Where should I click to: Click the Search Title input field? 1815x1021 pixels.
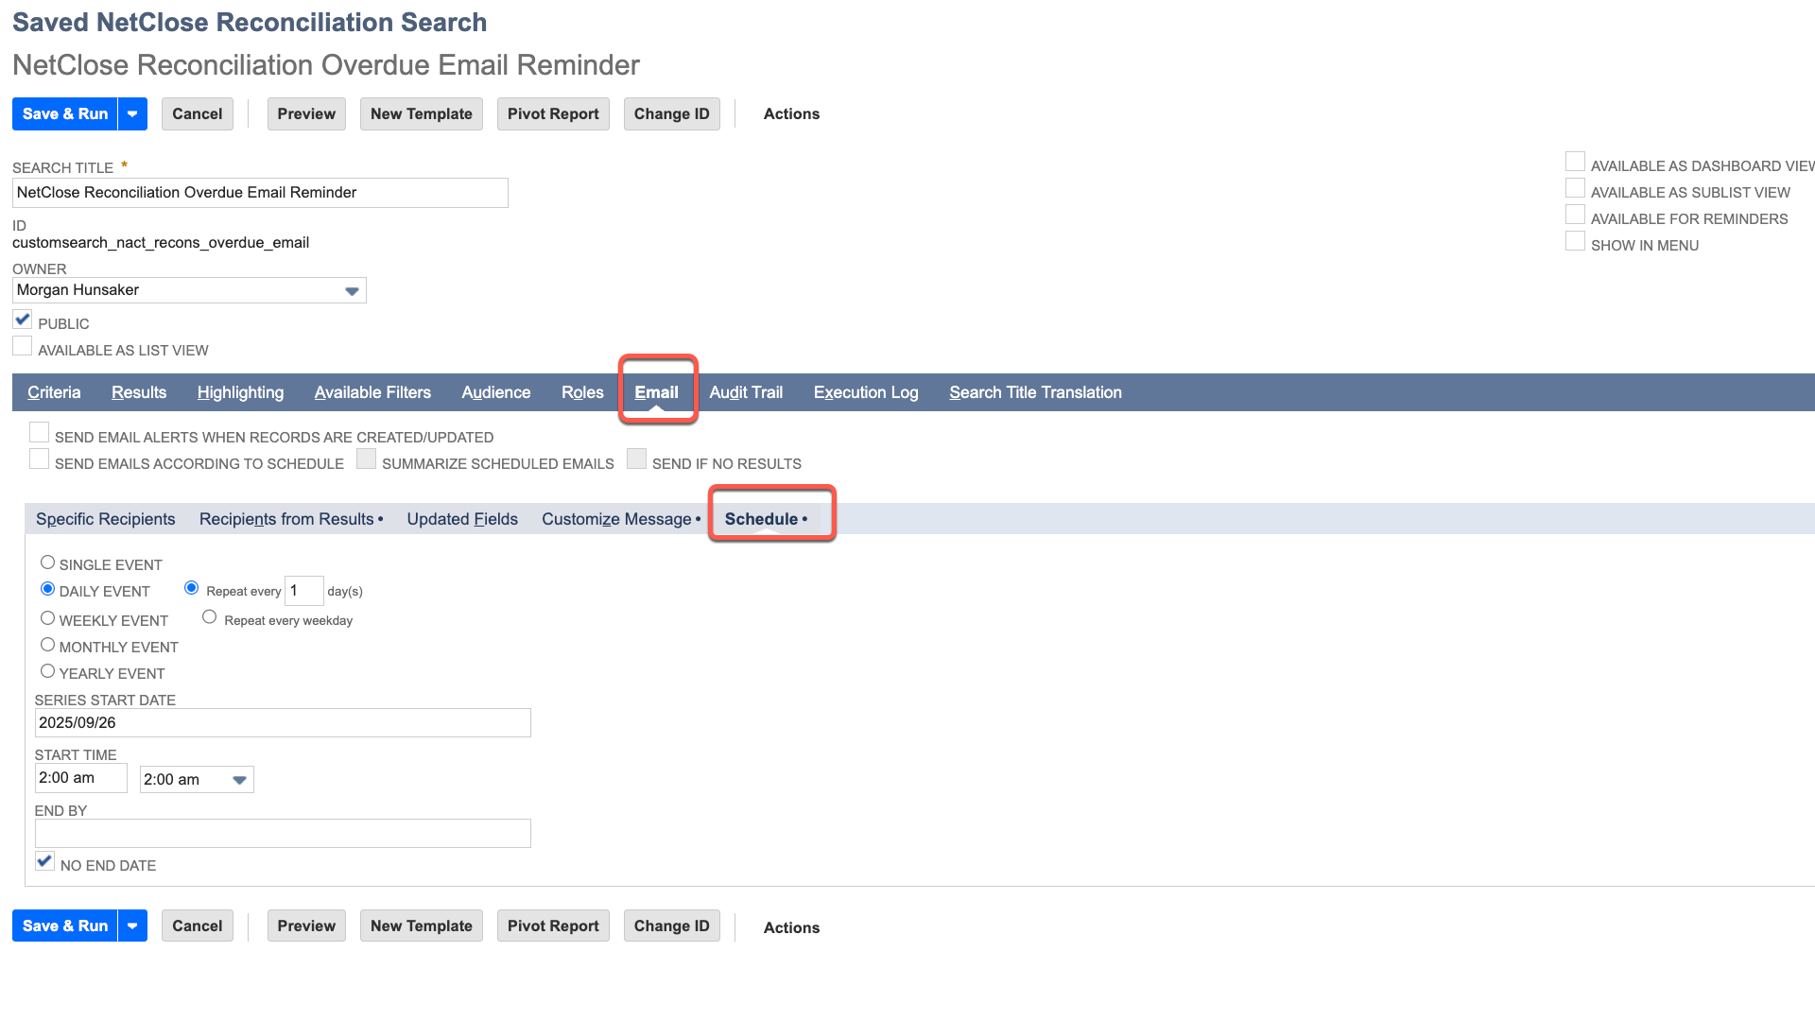pyautogui.click(x=260, y=193)
